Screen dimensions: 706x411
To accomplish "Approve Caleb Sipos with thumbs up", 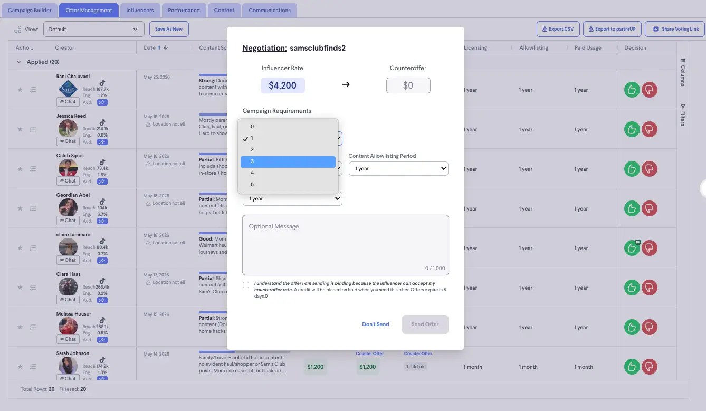I will 632,169.
